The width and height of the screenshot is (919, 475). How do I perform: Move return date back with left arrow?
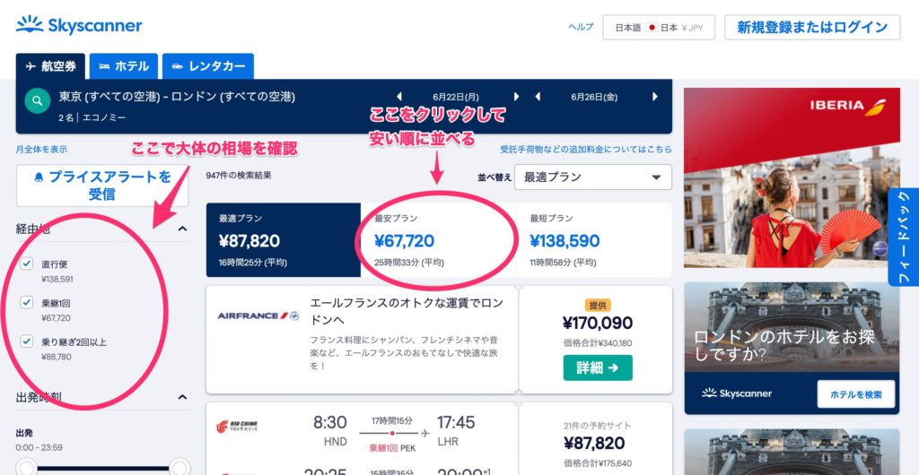click(x=538, y=97)
